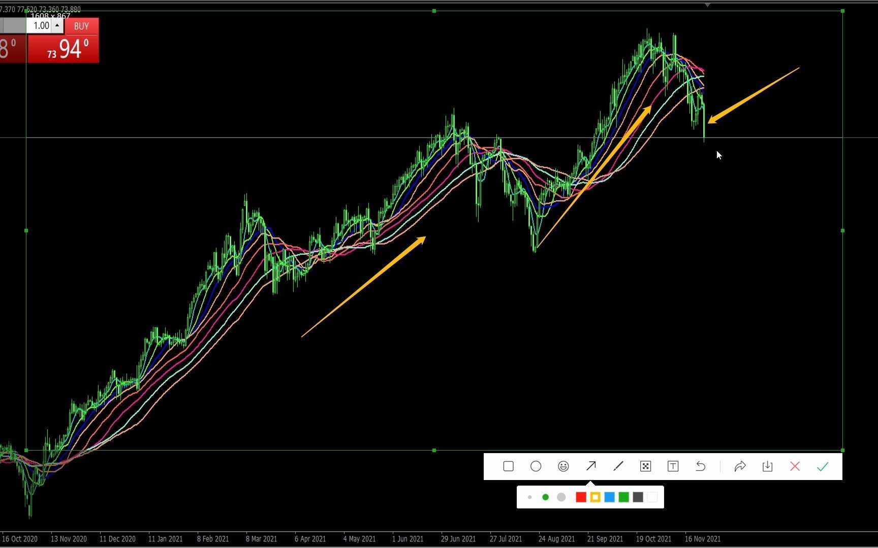Cancel the screenshot with red X

point(795,466)
